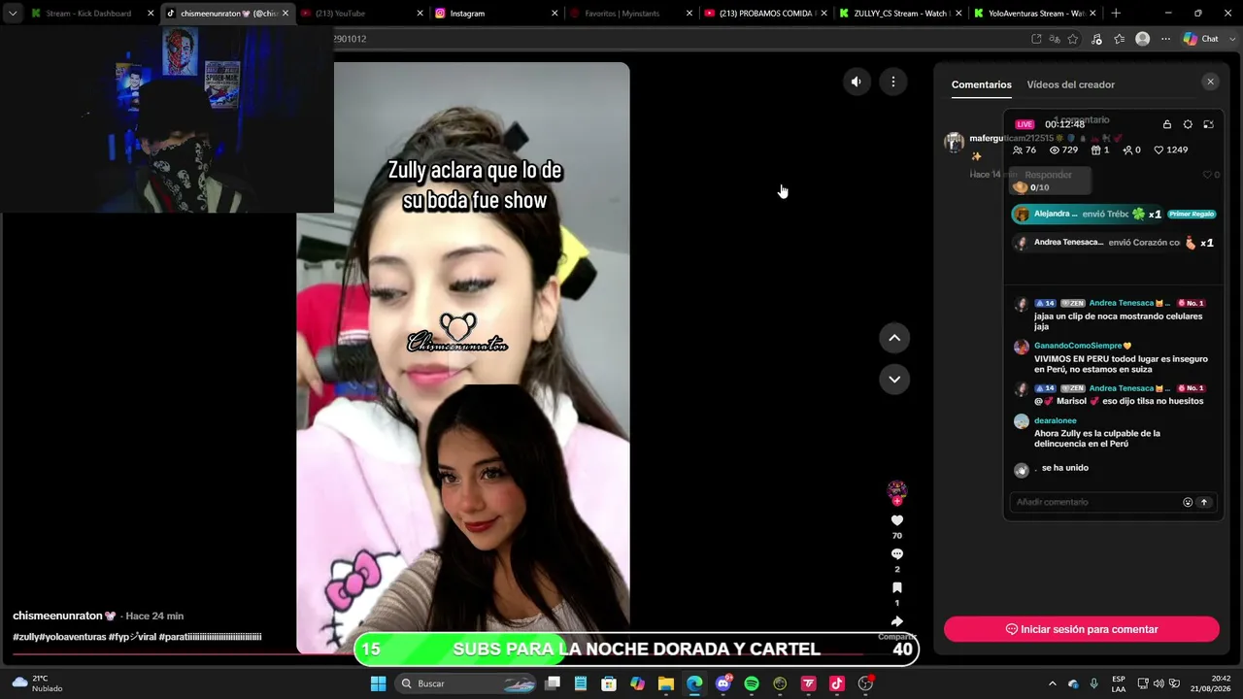1243x699 pixels.
Task: Switch to the Comentarios tab
Action: [x=982, y=84]
